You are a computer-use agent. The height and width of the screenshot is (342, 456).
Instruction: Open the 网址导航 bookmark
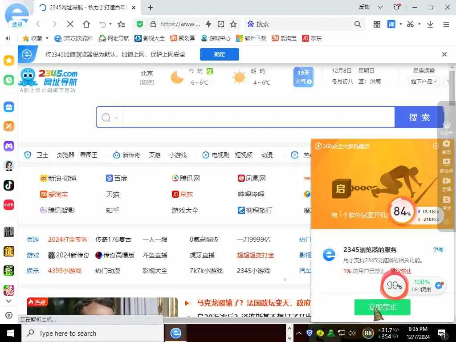(114, 38)
